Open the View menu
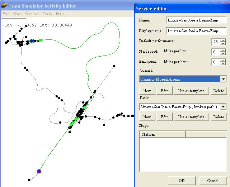Image resolution: width=230 pixels, height=187 pixels. [x=17, y=14]
